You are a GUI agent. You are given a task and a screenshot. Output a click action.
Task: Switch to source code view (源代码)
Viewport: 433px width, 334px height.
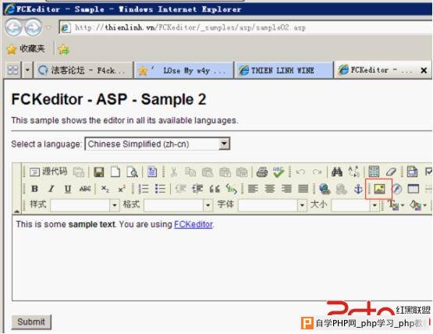[x=48, y=172]
